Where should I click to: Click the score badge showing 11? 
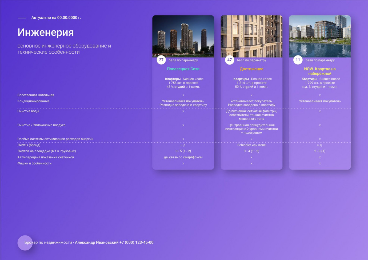coord(298,60)
